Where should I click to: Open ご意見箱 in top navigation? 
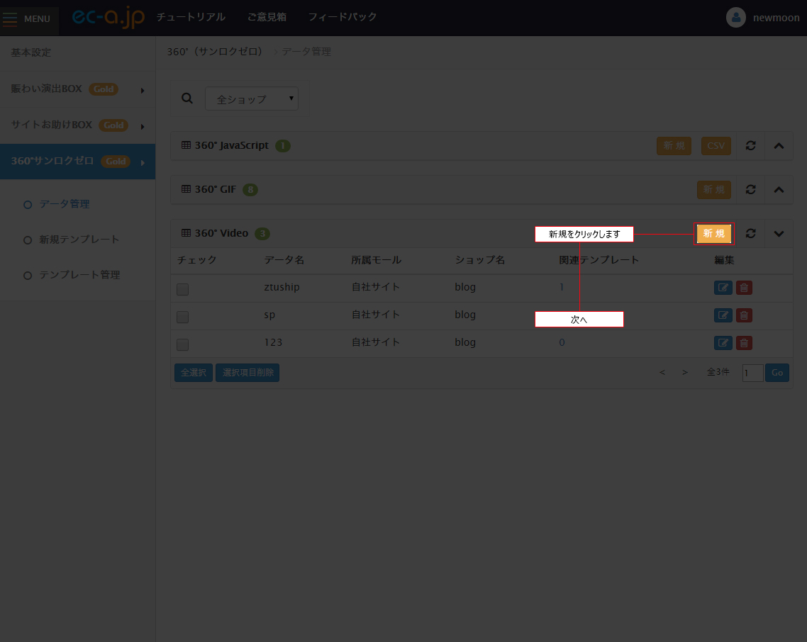[267, 17]
